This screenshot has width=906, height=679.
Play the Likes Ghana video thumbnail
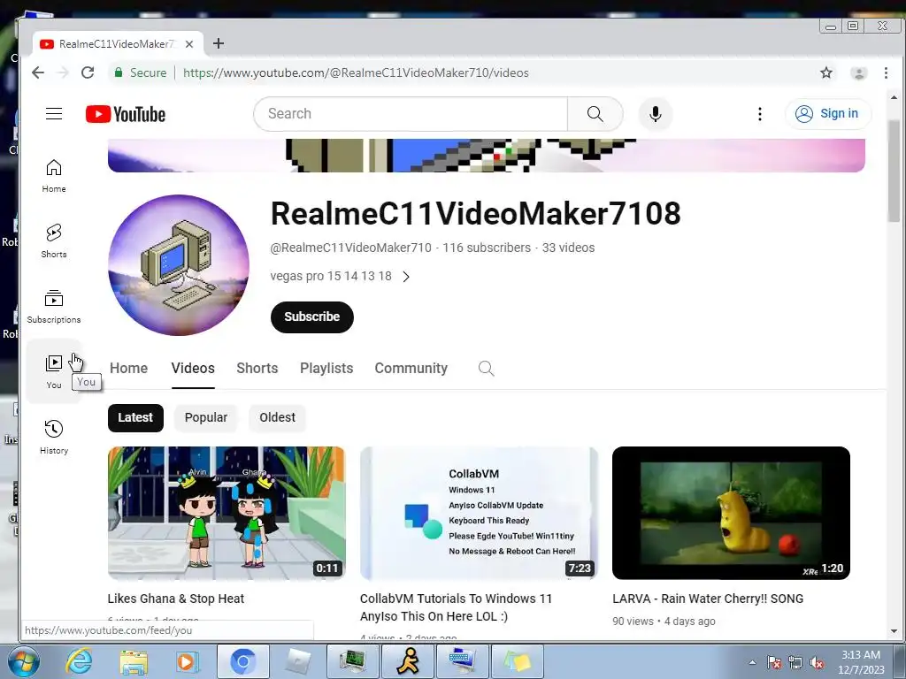226,513
